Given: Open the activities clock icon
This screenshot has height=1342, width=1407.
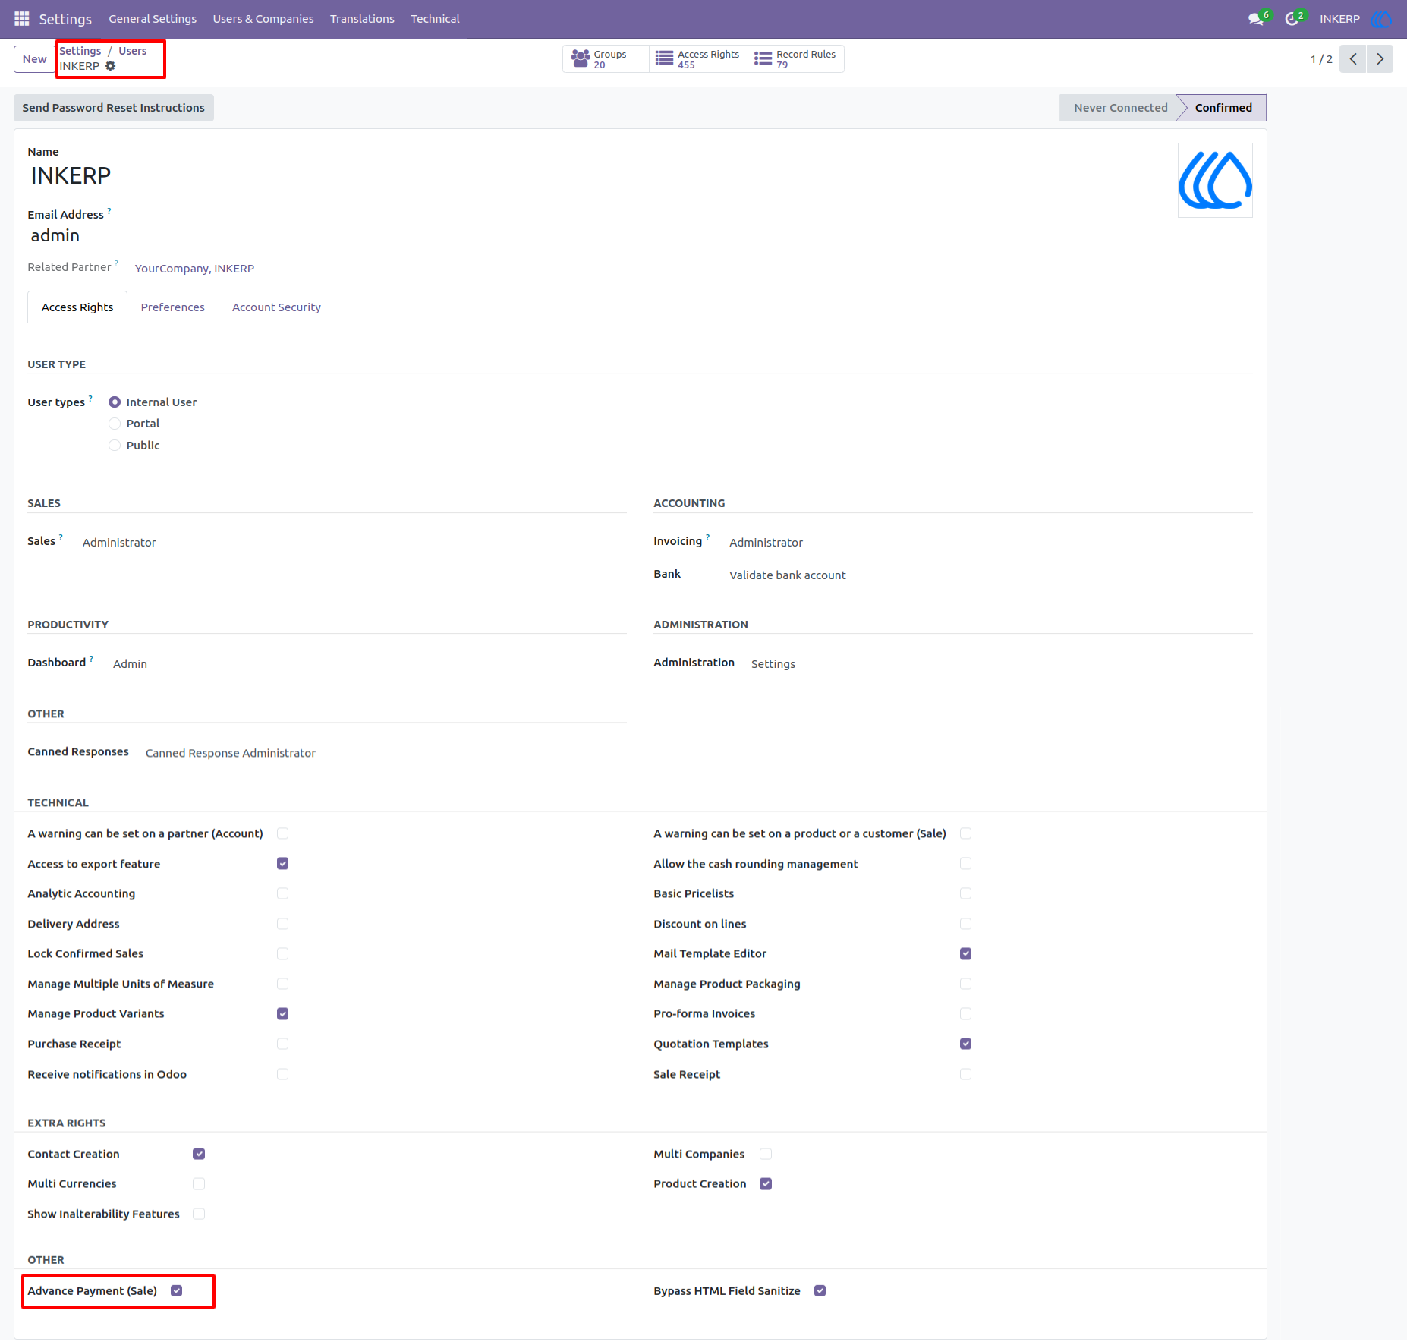Looking at the screenshot, I should click(x=1292, y=18).
